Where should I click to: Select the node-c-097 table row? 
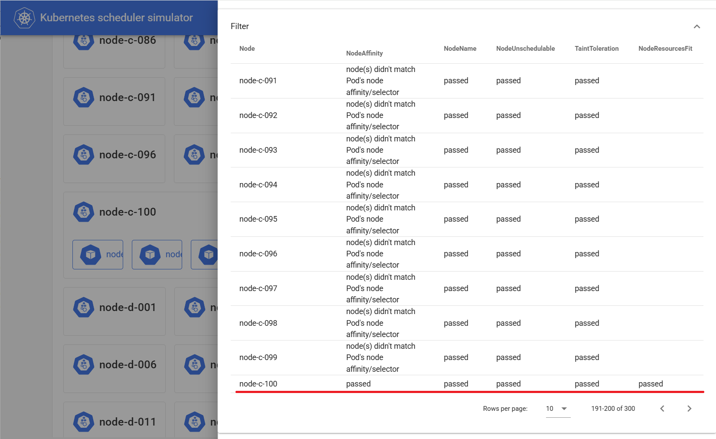(x=467, y=288)
